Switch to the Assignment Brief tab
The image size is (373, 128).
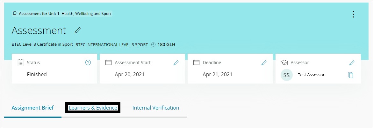(x=32, y=108)
